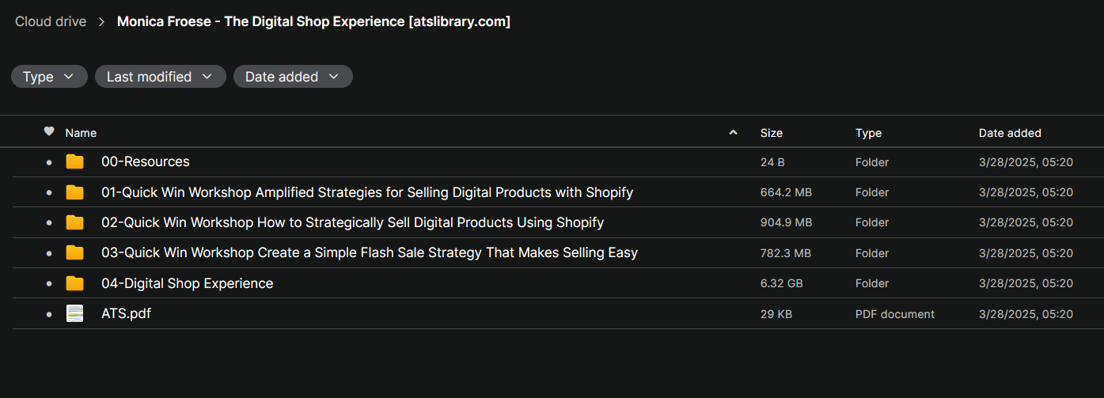Click the 04-Digital Shop Experience folder icon
The width and height of the screenshot is (1104, 398).
click(x=74, y=283)
